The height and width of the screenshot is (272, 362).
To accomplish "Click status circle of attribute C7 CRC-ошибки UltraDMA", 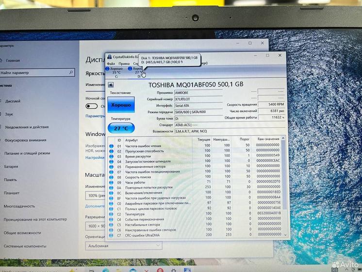I will 111,236.
